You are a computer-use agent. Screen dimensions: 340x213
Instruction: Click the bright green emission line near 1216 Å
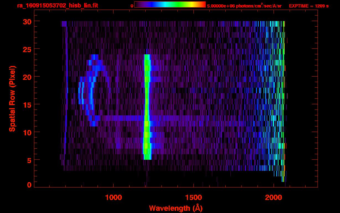point(147,107)
